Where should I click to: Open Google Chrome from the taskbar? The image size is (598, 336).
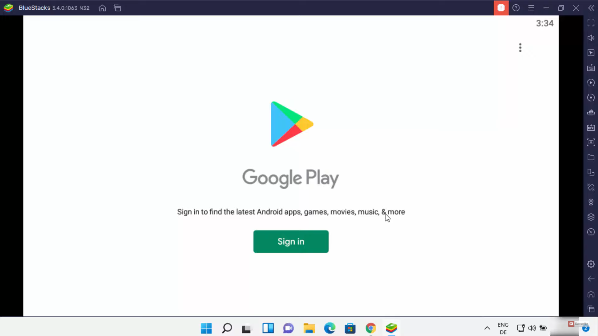click(x=371, y=328)
